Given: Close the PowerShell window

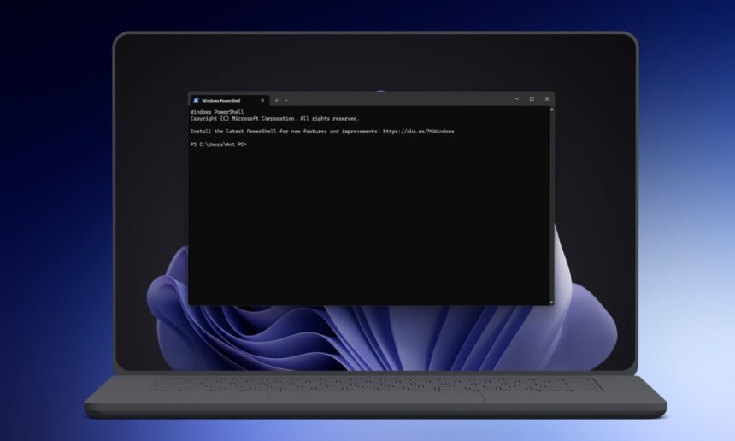Looking at the screenshot, I should (547, 99).
